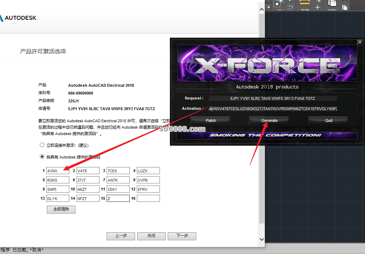Click activation code box 4 containing LUZX
This screenshot has width=365, height=258.
click(148, 171)
